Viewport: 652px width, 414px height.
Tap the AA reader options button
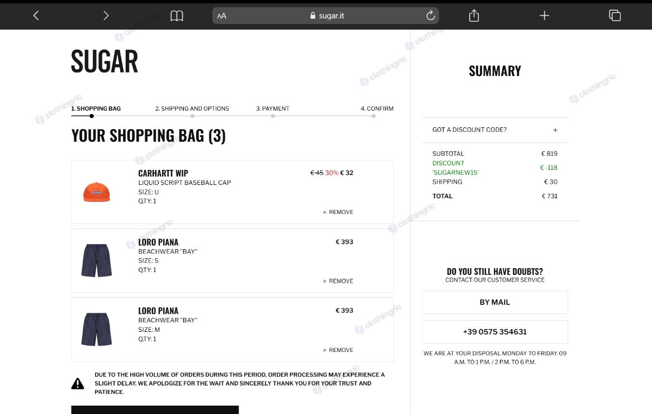(x=222, y=16)
